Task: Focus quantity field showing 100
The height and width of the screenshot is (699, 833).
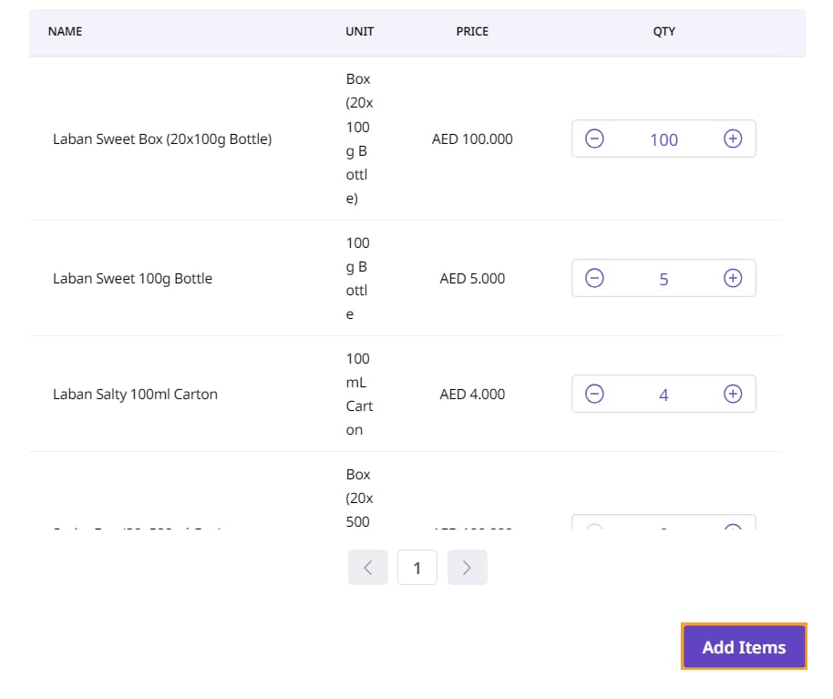Action: [x=663, y=139]
